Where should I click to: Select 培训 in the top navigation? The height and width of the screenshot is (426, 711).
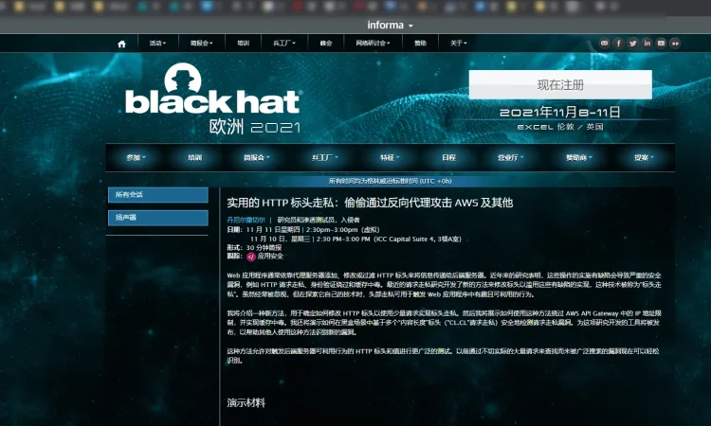(x=244, y=43)
